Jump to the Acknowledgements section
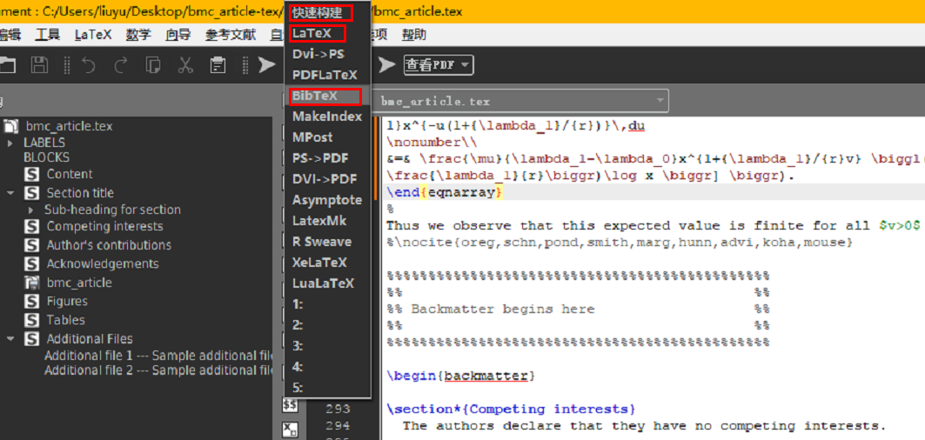The width and height of the screenshot is (925, 440). tap(103, 263)
